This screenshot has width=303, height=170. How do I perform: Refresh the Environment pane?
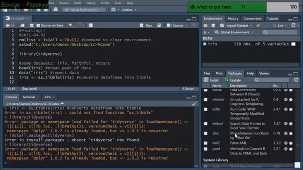click(294, 25)
